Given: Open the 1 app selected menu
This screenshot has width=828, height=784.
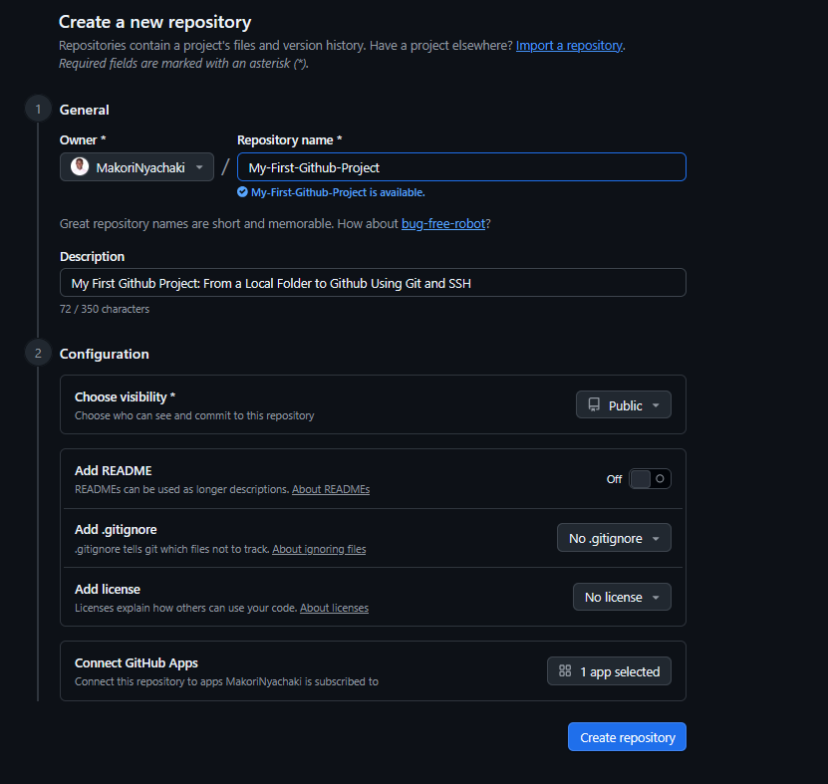Looking at the screenshot, I should [610, 671].
